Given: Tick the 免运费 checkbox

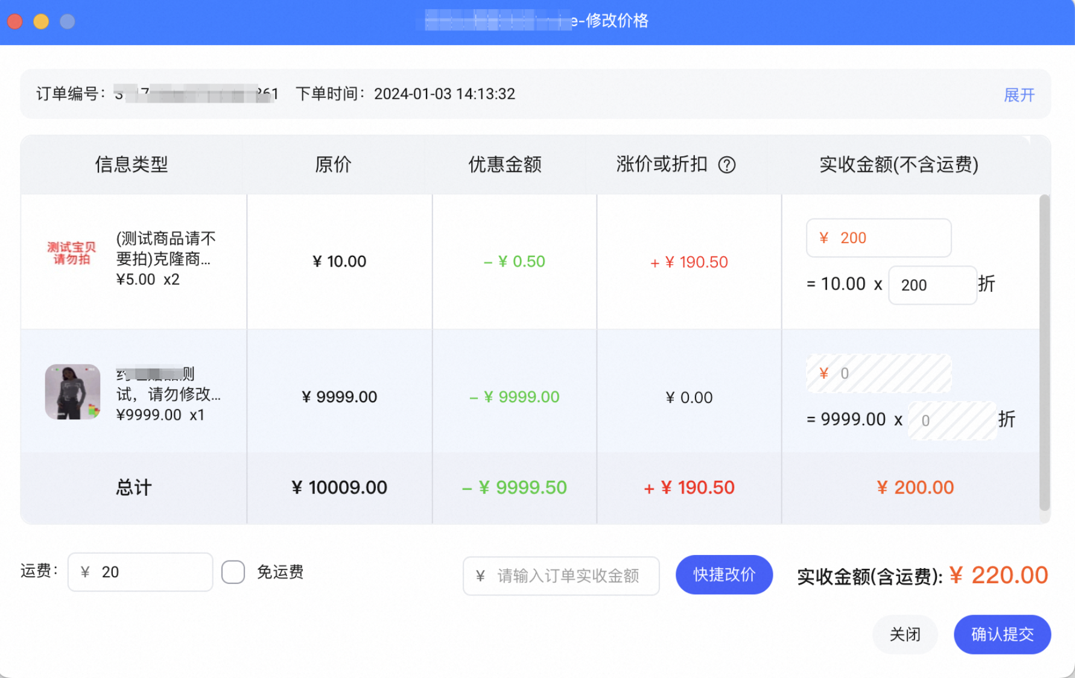Looking at the screenshot, I should point(233,572).
